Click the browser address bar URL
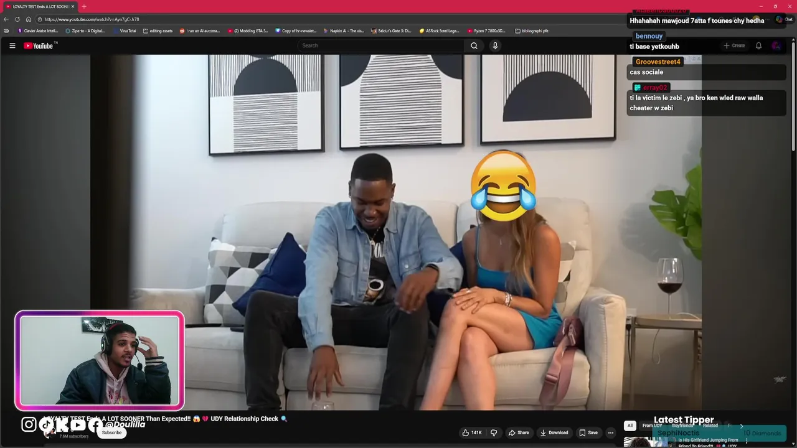Image resolution: width=797 pixels, height=448 pixels. [92, 19]
